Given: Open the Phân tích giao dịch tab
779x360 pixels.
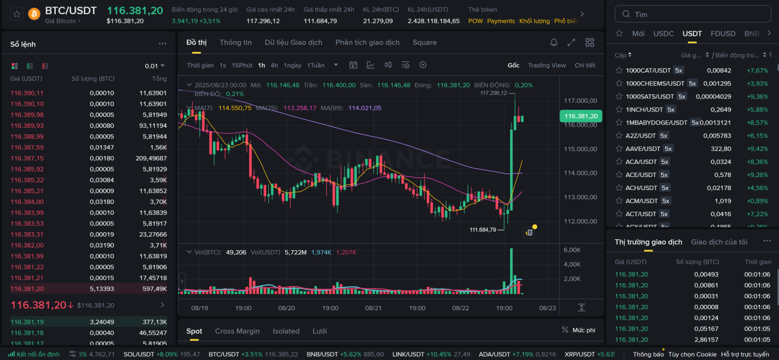Looking at the screenshot, I should [x=367, y=42].
